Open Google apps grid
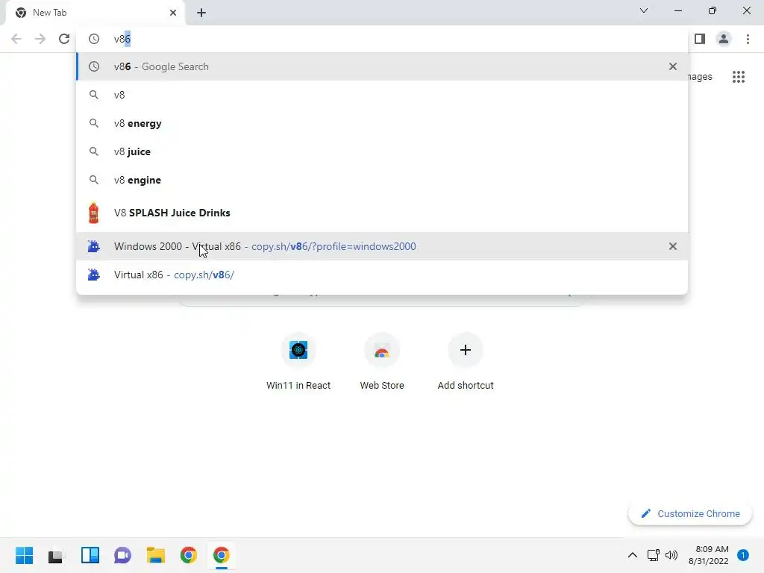 (739, 77)
